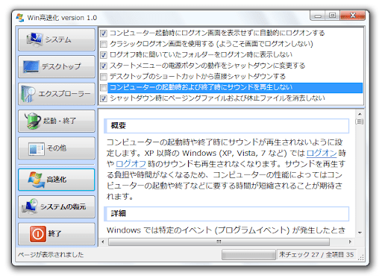The image size is (382, 278).
Task: Click the ページが表示されました status message
Action: point(51,255)
